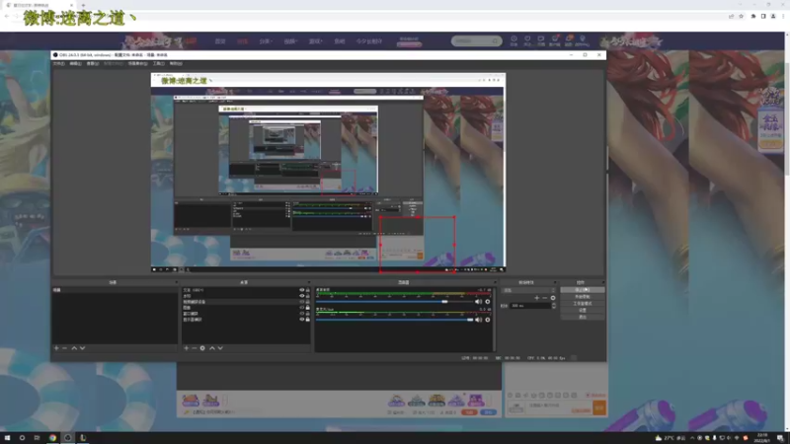Open the scene transition type dropdown
This screenshot has height=444, width=790.
(528, 290)
